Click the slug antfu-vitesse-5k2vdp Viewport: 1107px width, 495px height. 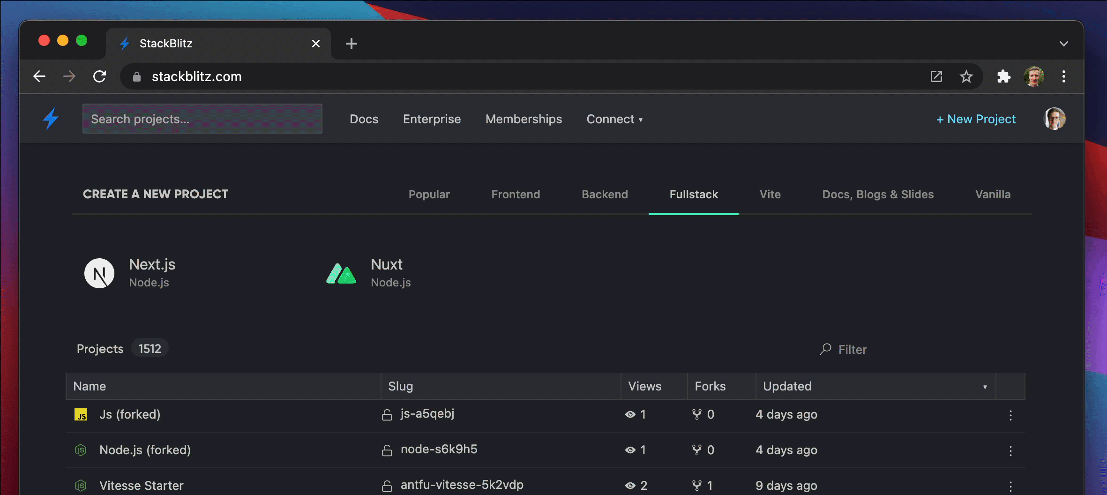tap(462, 485)
